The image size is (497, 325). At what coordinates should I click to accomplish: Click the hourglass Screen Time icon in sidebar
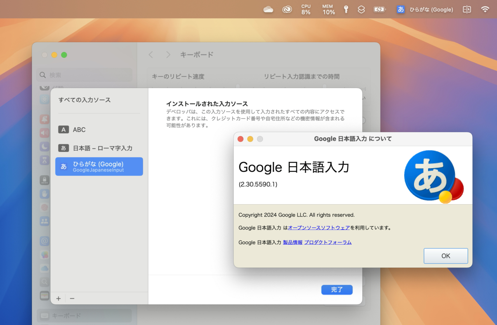(x=45, y=160)
